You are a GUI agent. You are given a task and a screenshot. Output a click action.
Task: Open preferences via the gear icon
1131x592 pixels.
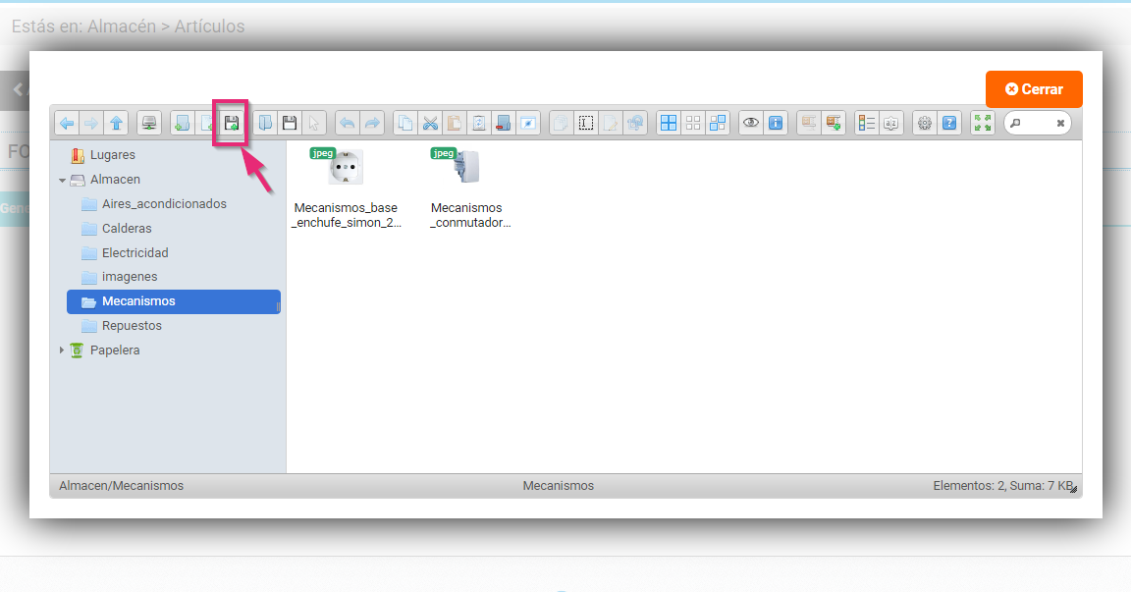[x=923, y=123]
